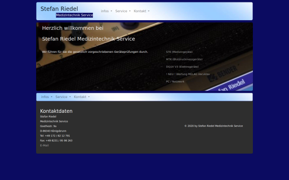Click the Medizintechnik Service subtitle

[x=75, y=15]
